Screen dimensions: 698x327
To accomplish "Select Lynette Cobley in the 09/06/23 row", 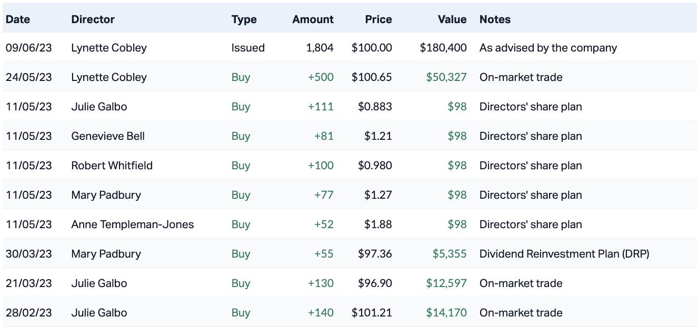I will point(109,48).
